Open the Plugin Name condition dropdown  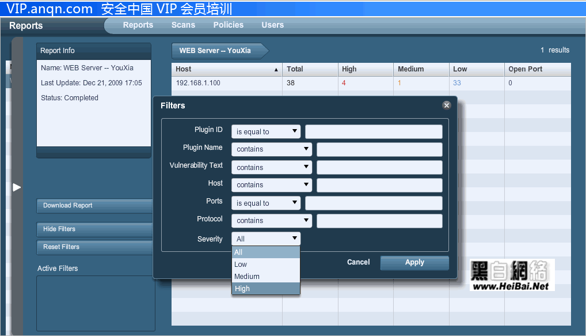(271, 149)
